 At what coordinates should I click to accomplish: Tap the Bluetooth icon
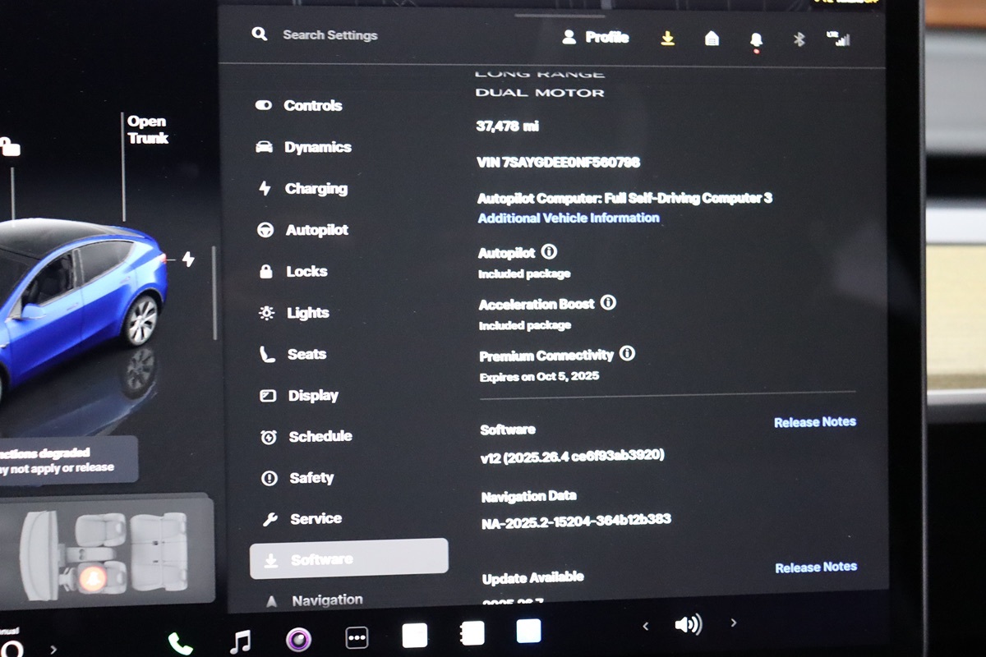pyautogui.click(x=799, y=39)
